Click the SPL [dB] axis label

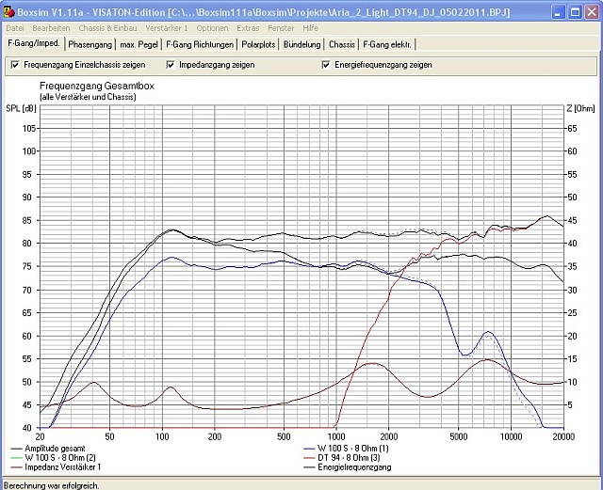21,109
